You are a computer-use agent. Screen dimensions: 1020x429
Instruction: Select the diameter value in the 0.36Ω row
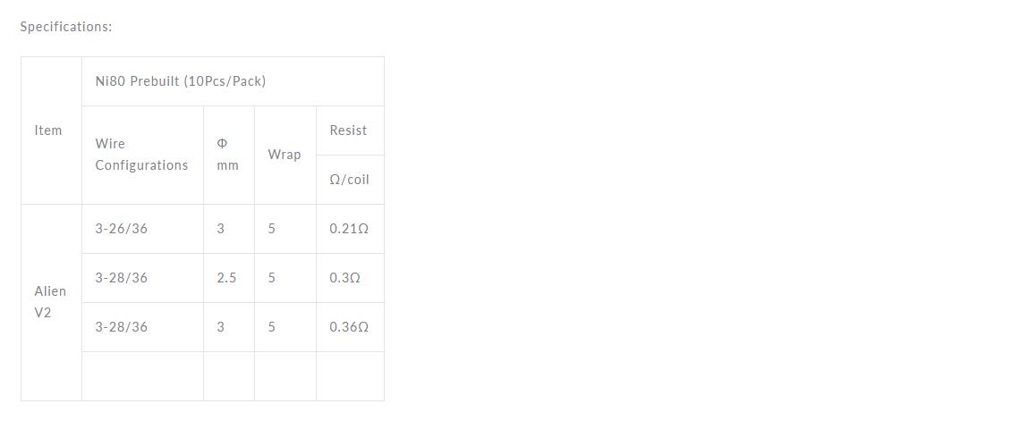point(221,327)
